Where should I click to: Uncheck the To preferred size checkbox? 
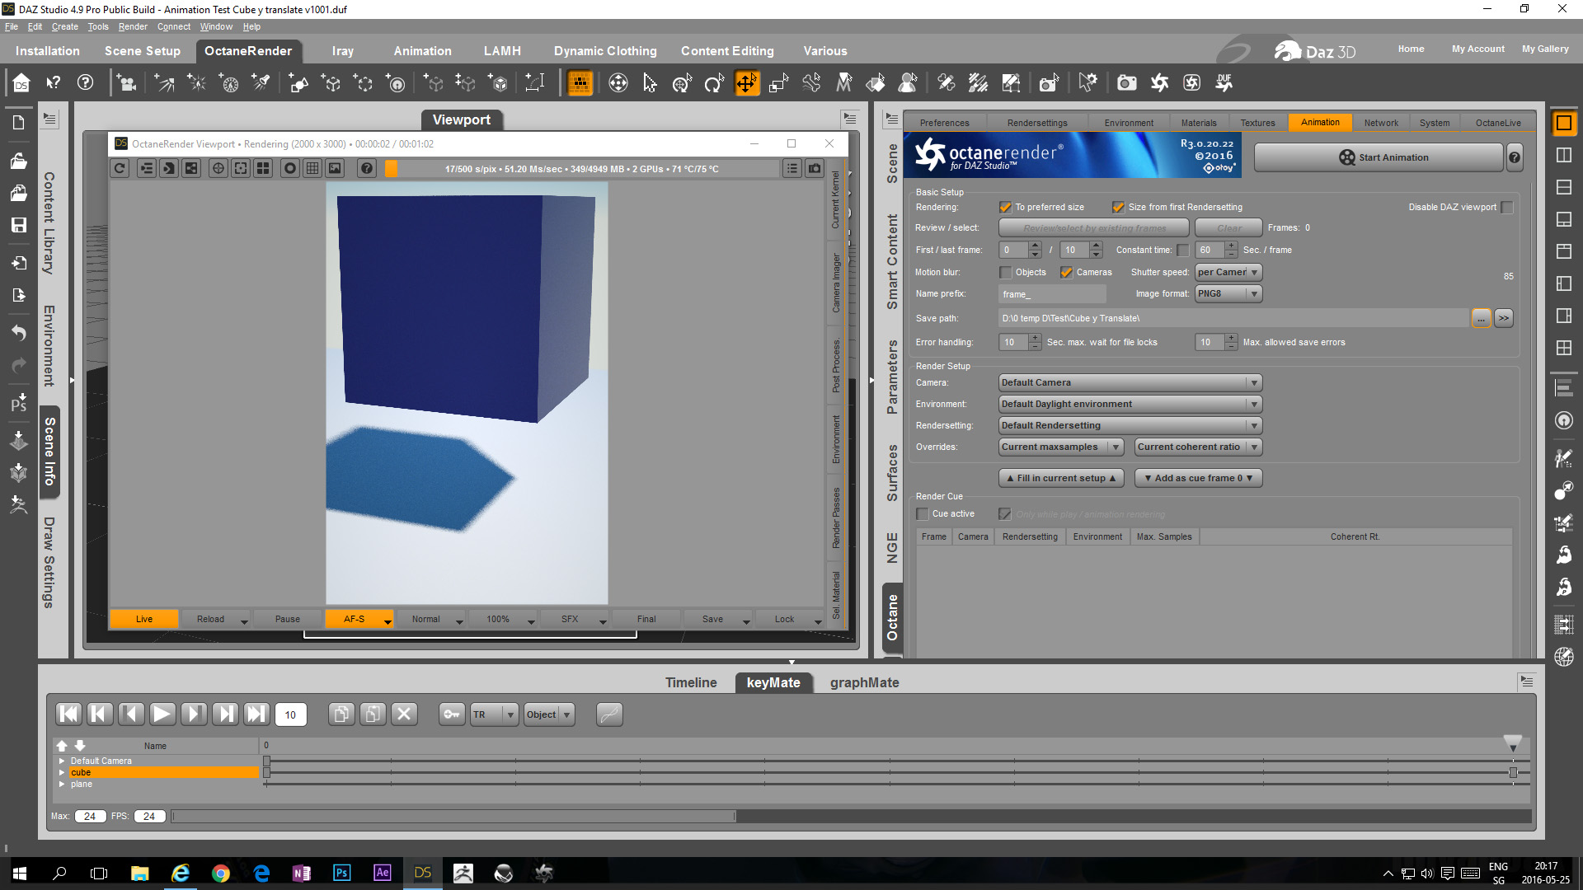tap(1005, 208)
